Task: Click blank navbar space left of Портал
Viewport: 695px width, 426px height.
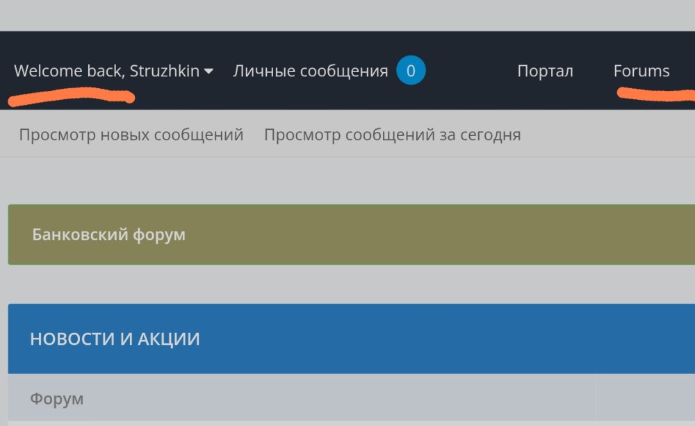Action: point(469,71)
